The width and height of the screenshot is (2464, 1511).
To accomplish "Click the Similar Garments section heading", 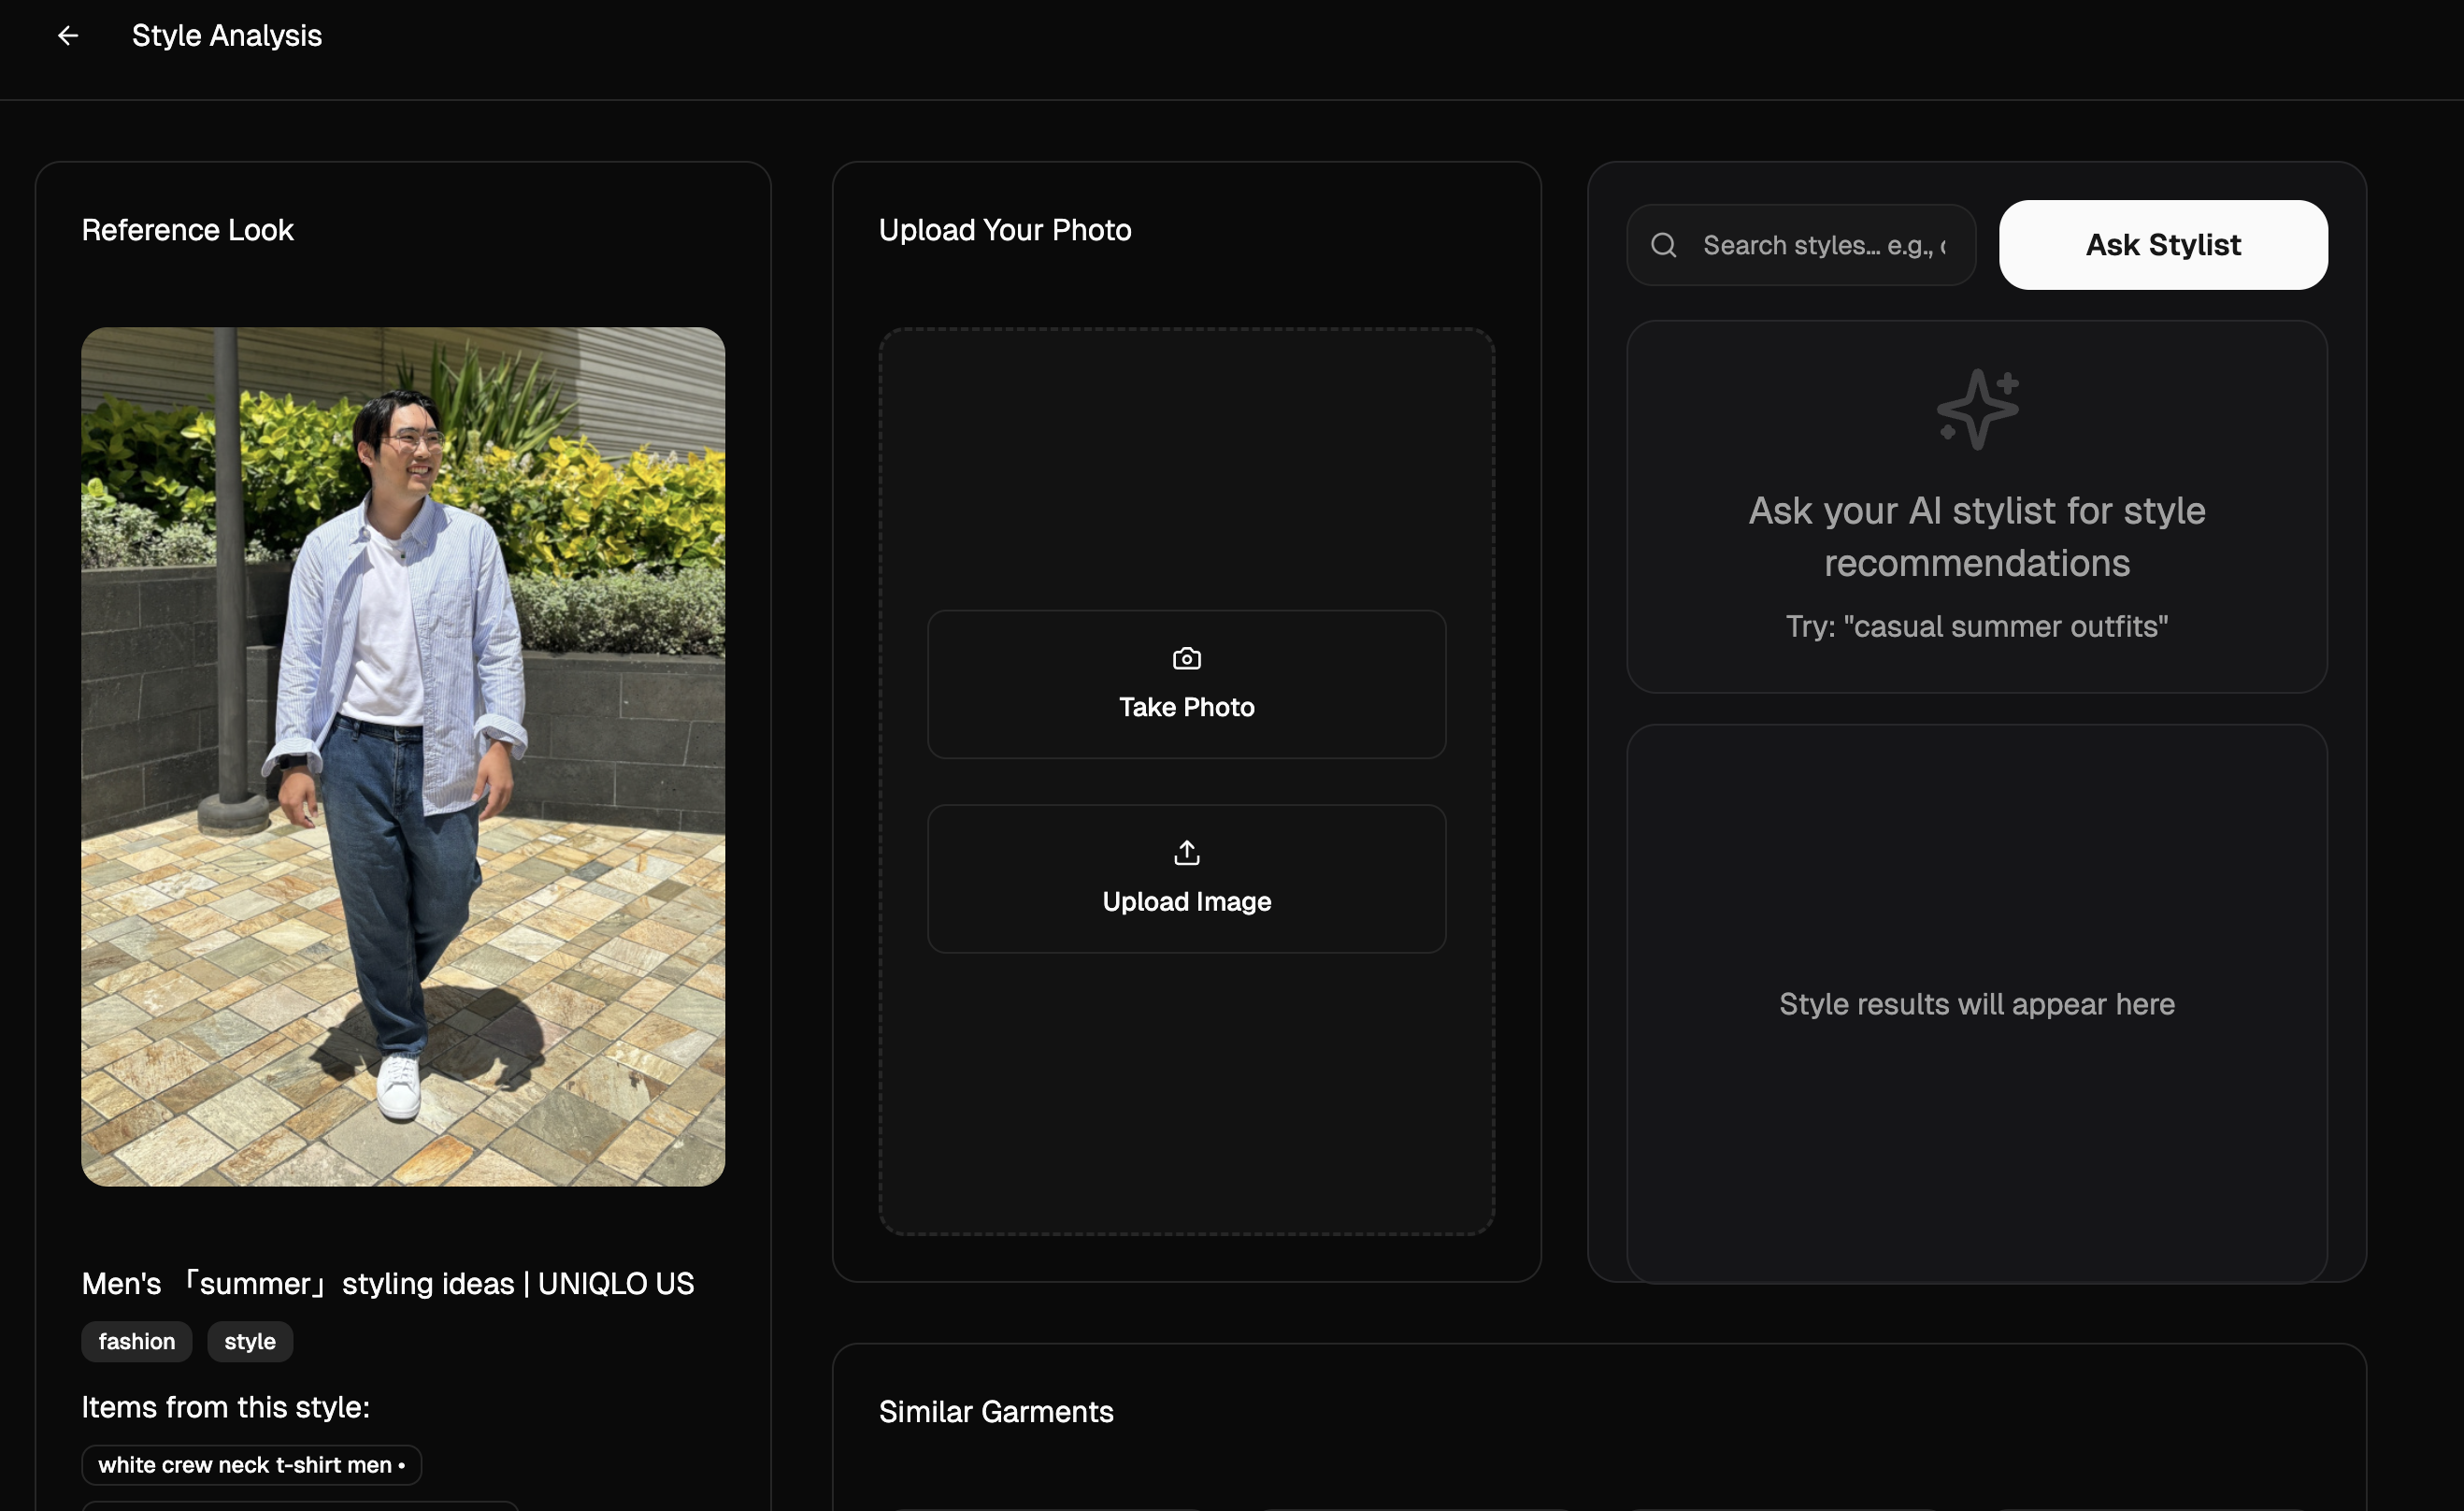I will 996,1411.
